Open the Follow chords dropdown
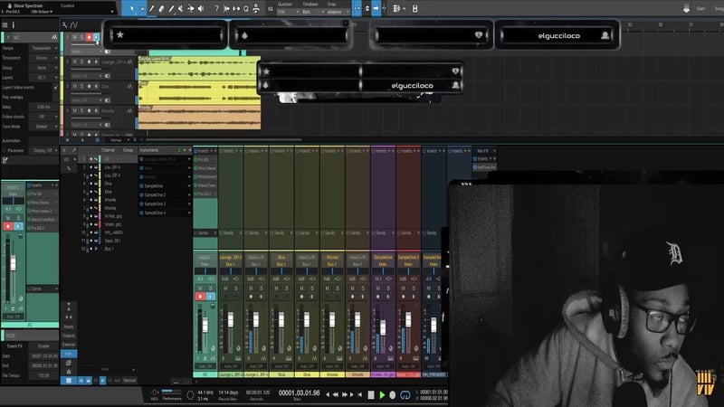This screenshot has height=407, width=724. pos(43,117)
